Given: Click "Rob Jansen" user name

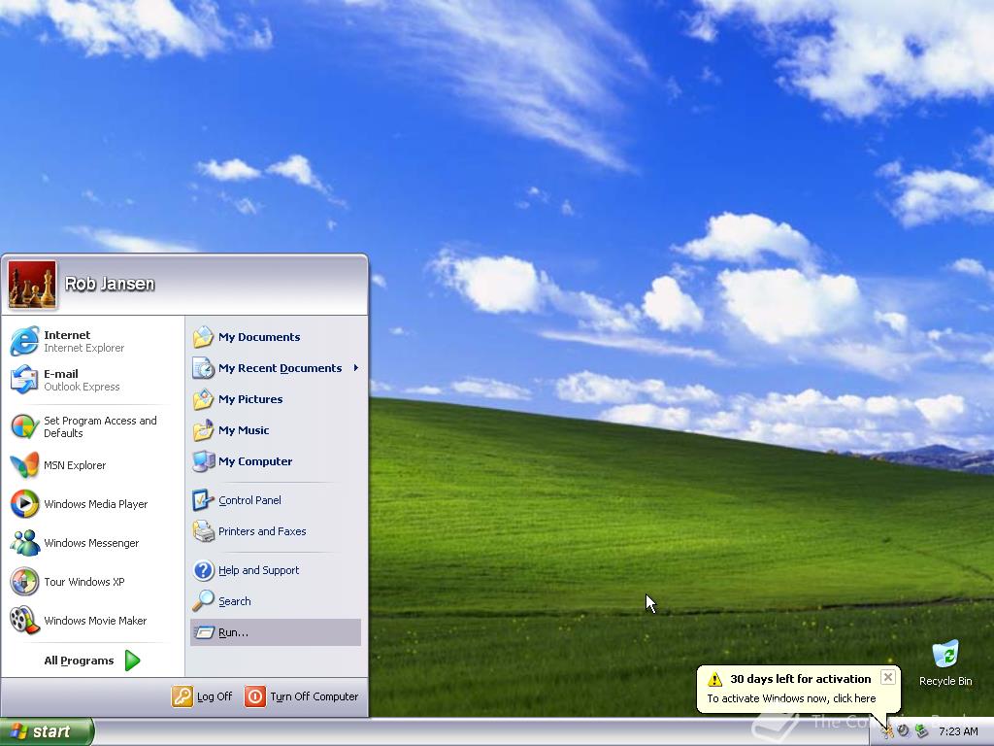Looking at the screenshot, I should (110, 284).
